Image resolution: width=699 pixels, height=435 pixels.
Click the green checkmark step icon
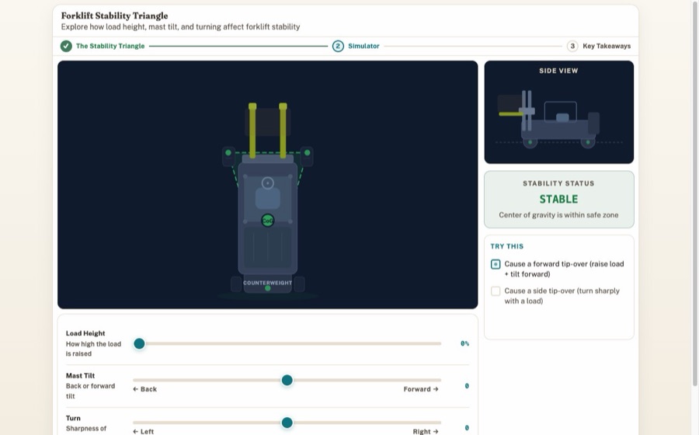coord(67,46)
